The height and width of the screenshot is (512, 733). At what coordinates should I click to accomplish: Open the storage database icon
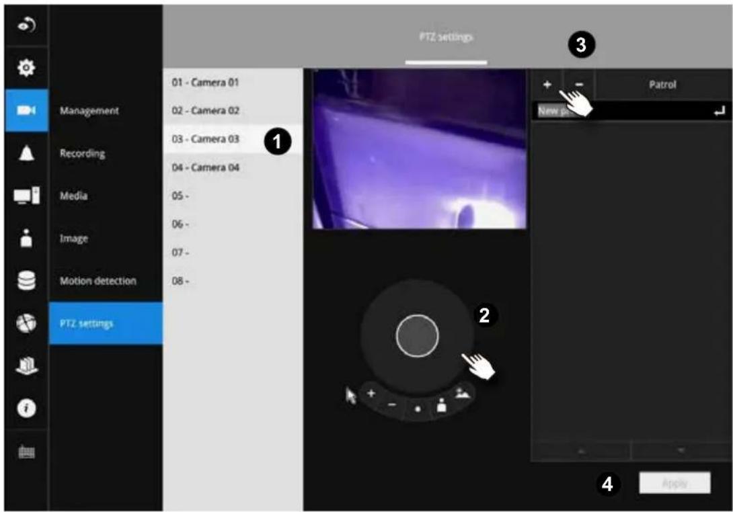[26, 280]
